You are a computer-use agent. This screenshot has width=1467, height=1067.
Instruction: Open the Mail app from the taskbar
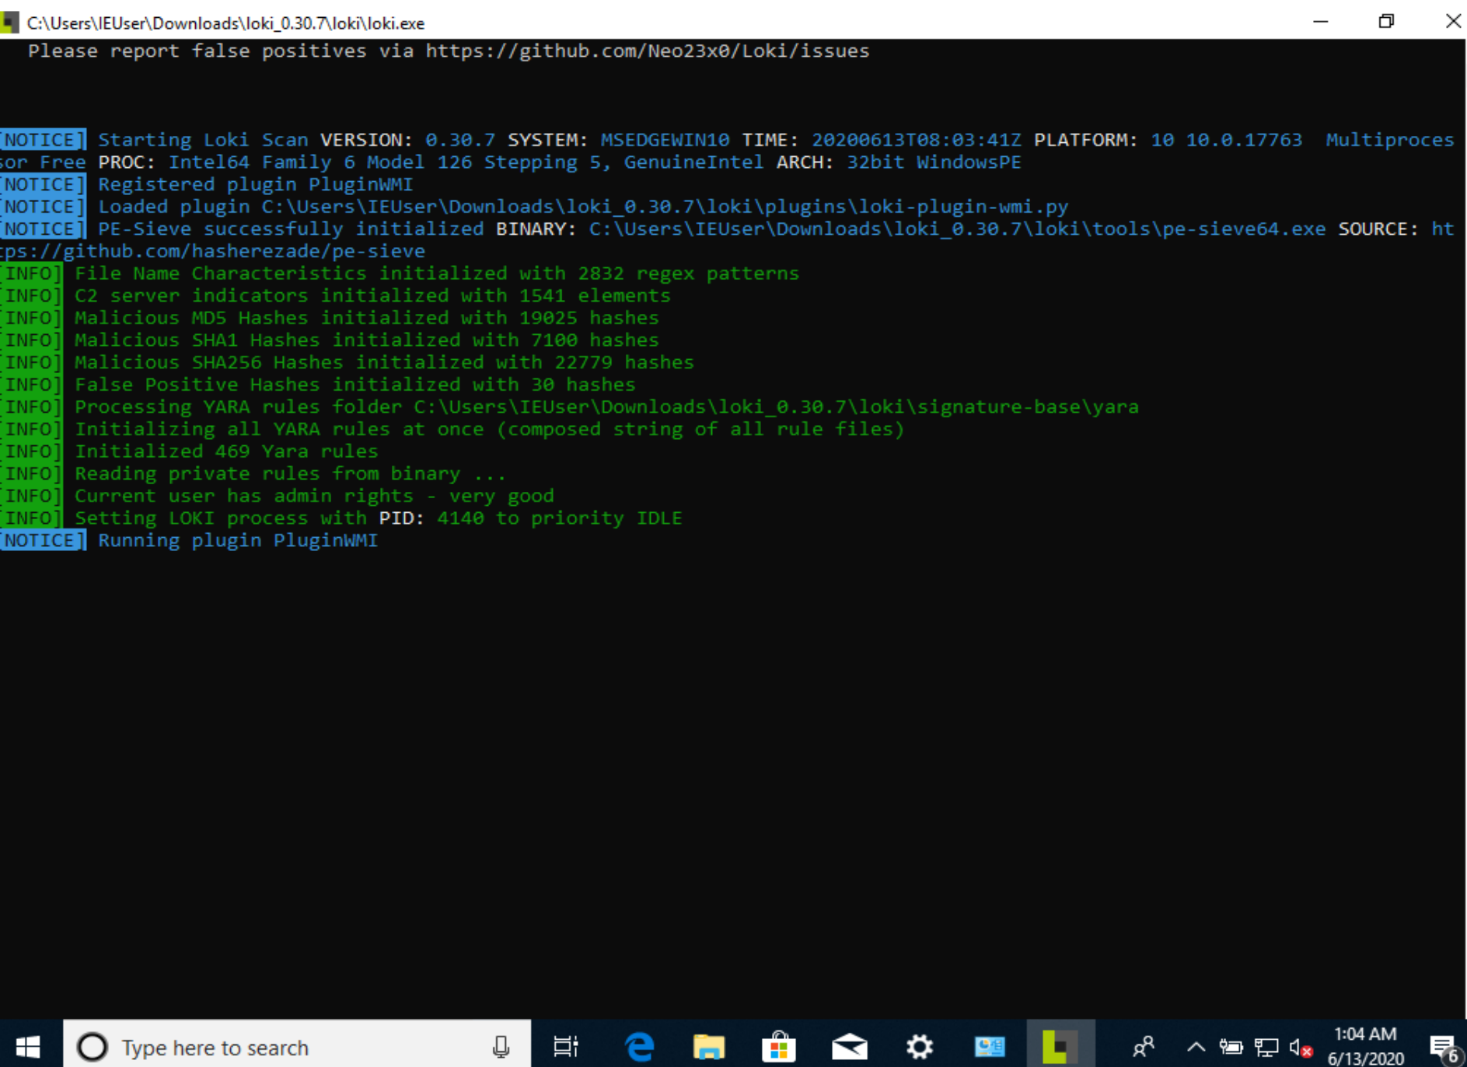[x=850, y=1047]
